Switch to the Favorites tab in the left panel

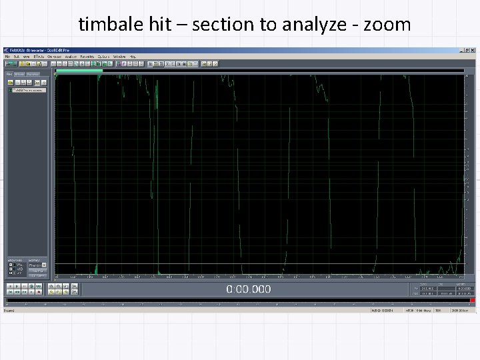coord(33,75)
